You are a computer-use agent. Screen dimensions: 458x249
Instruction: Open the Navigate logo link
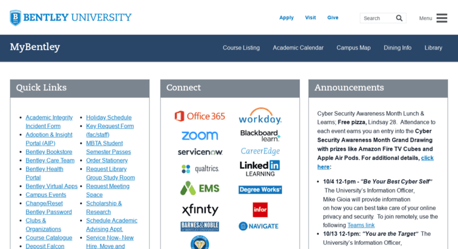[x=259, y=226]
